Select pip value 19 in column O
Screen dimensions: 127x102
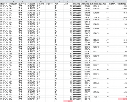point(105,92)
